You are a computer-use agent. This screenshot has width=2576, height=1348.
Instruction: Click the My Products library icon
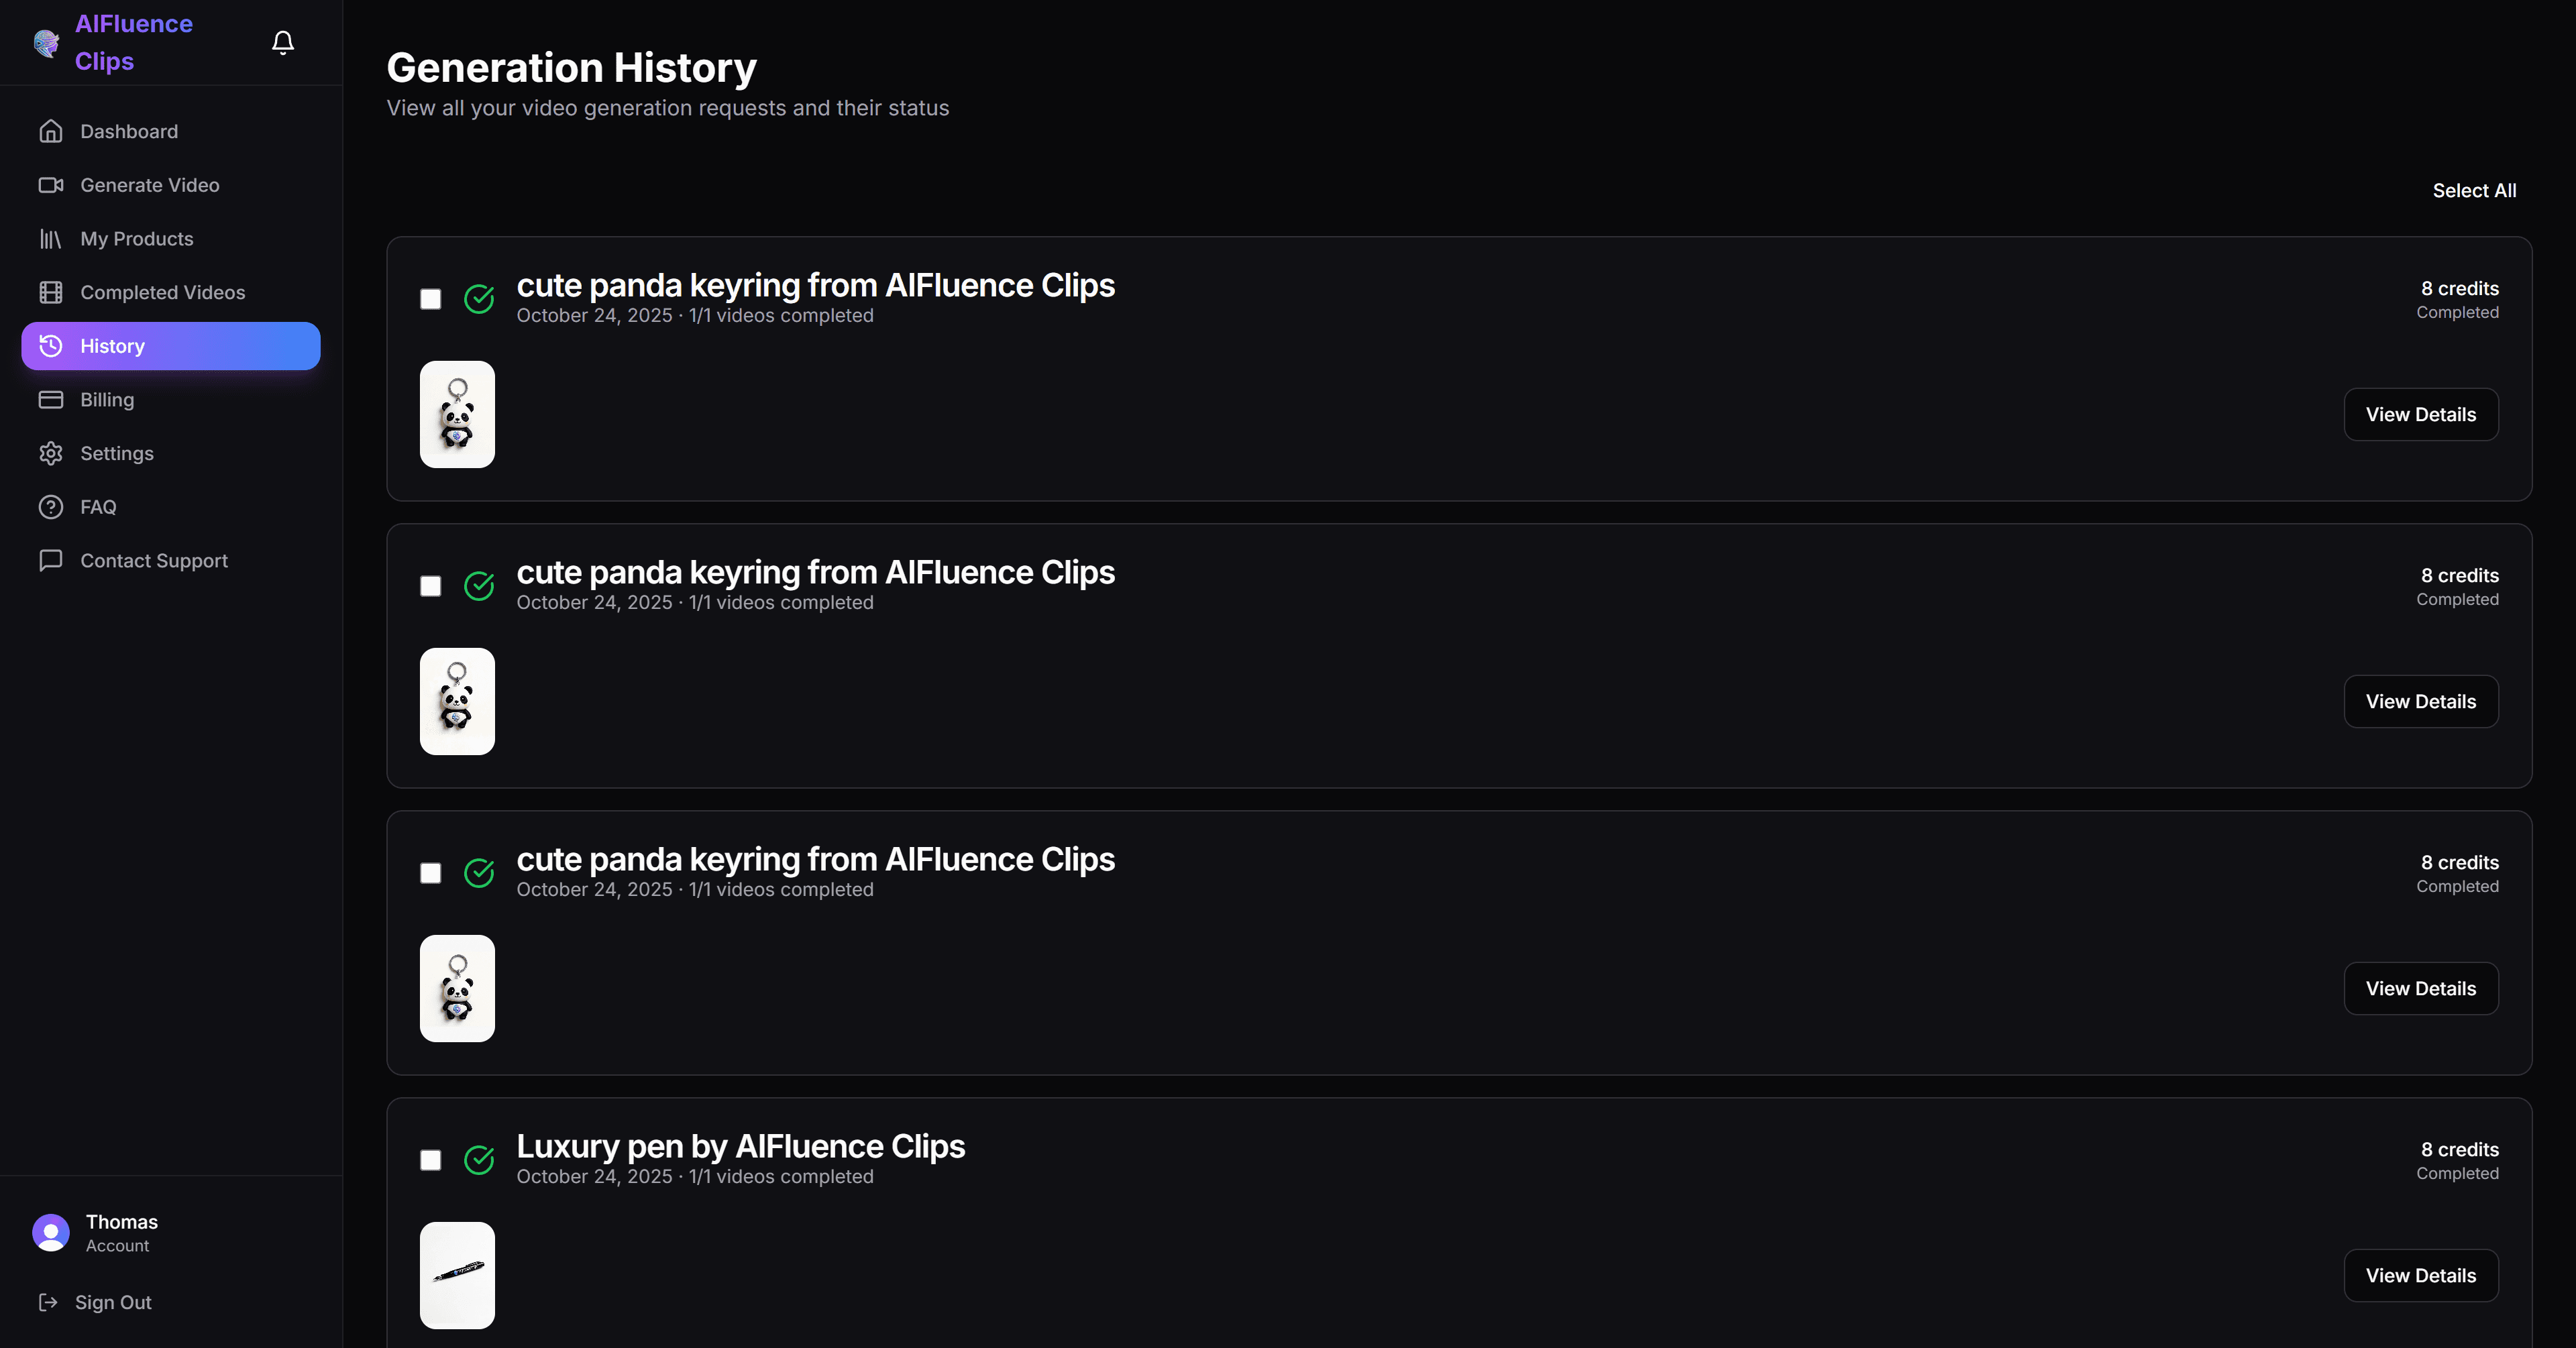(51, 239)
